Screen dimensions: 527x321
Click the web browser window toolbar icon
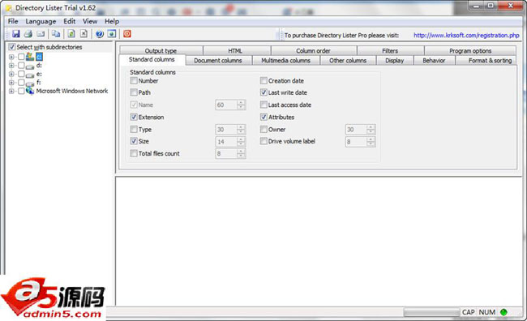click(x=112, y=34)
